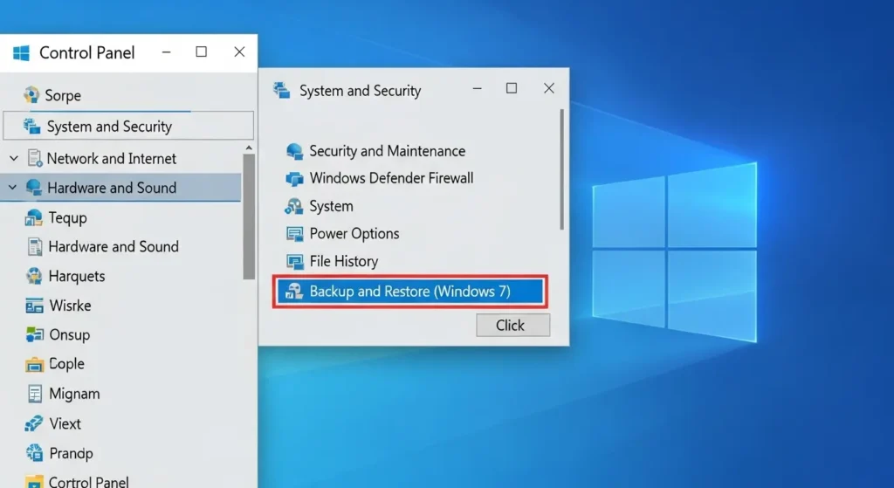
Task: Maximize the Control Panel window
Action: [x=202, y=52]
